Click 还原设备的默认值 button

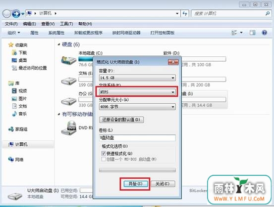click(x=121, y=120)
